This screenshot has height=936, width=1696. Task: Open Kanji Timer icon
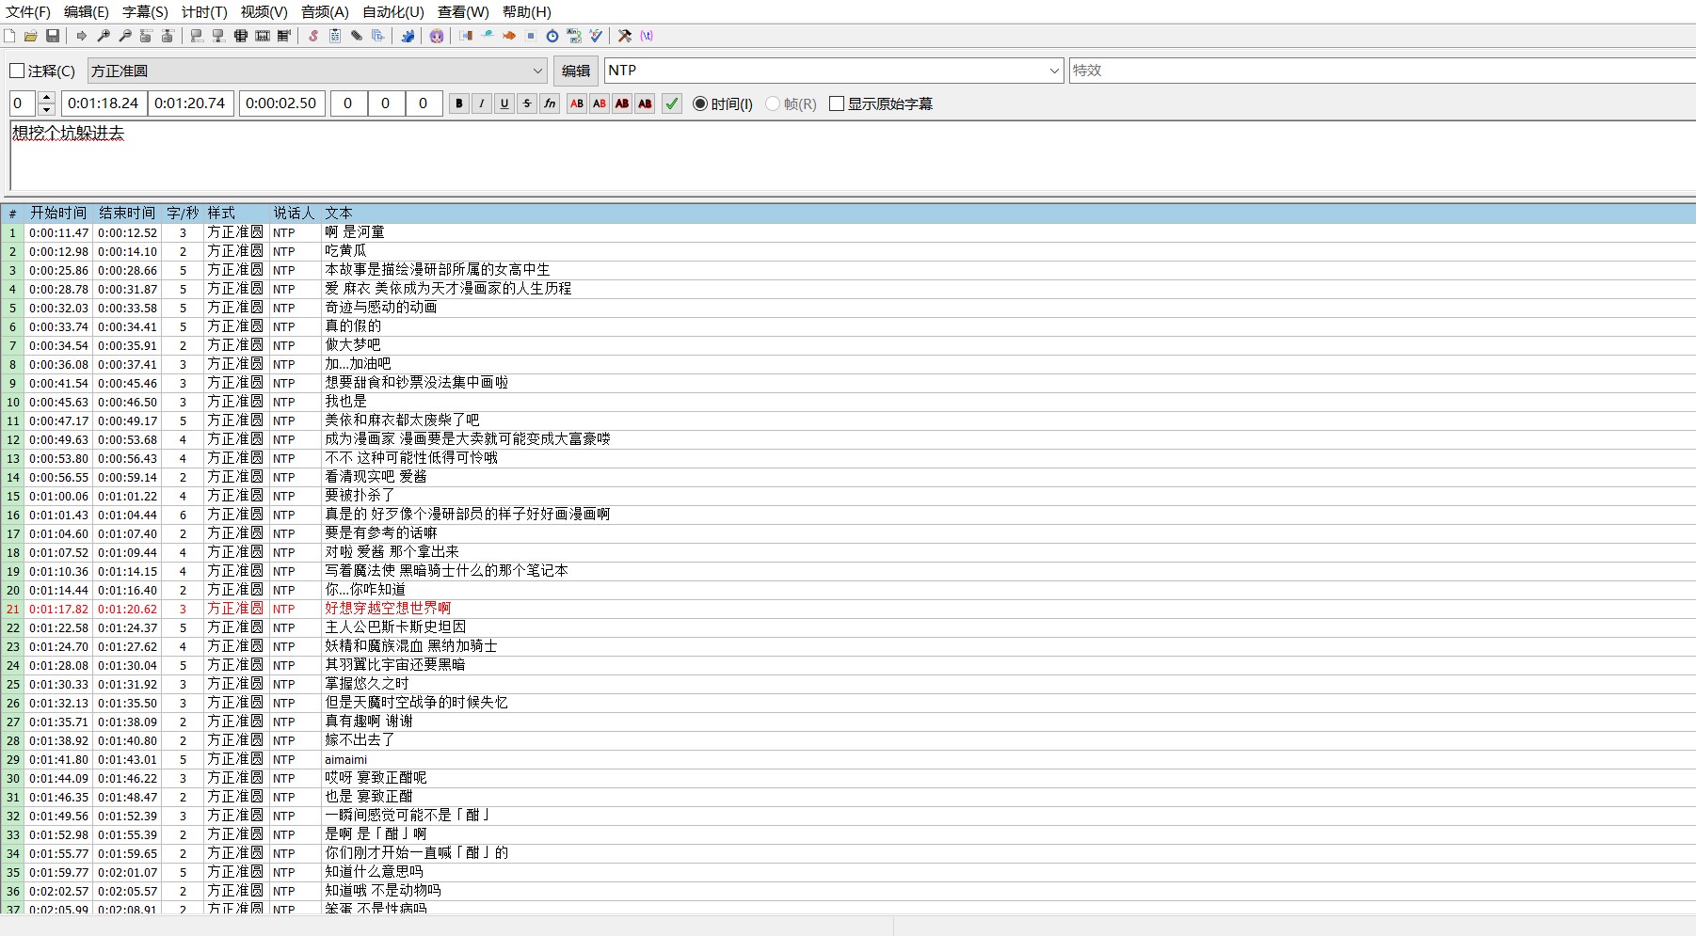574,36
